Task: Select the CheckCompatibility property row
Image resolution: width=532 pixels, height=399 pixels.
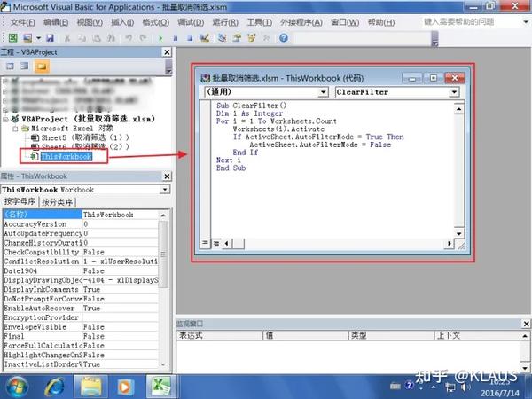Action: 81,252
